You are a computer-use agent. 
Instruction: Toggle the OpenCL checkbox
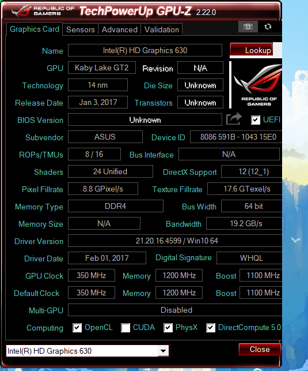tap(77, 328)
